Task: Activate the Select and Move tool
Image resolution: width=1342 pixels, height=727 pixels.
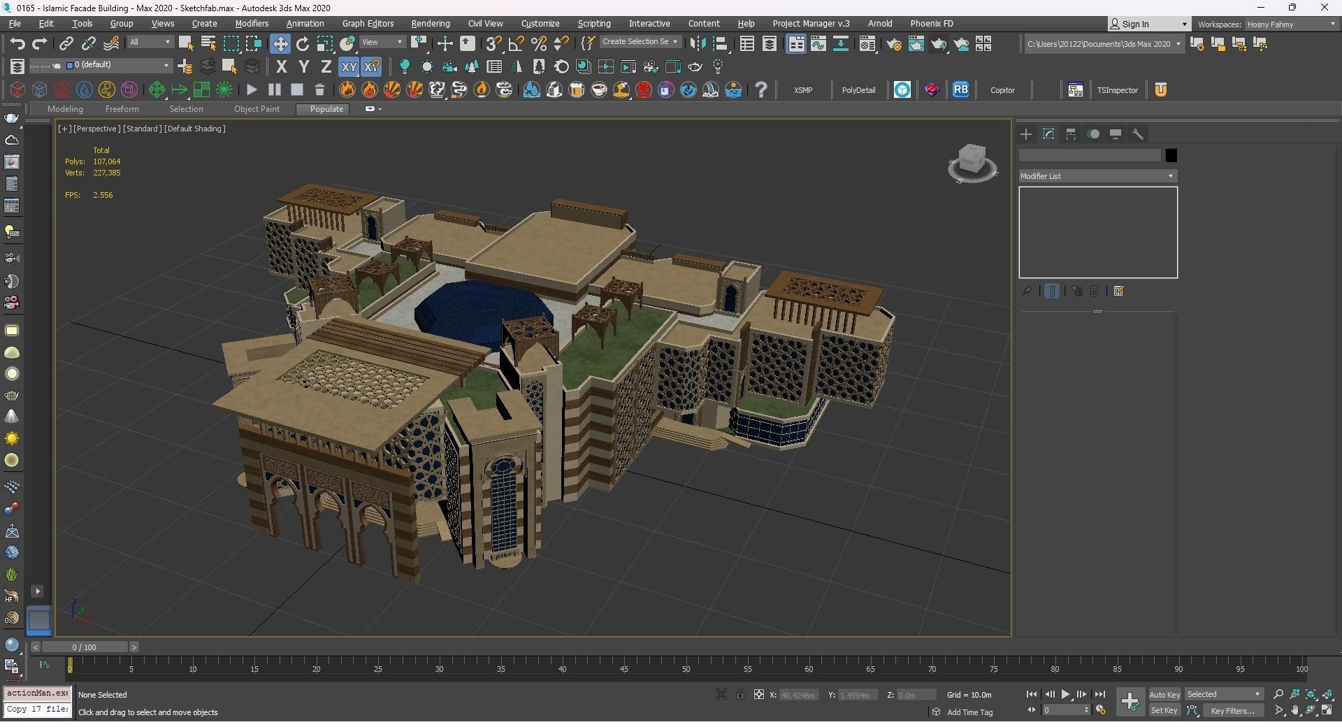Action: point(280,44)
